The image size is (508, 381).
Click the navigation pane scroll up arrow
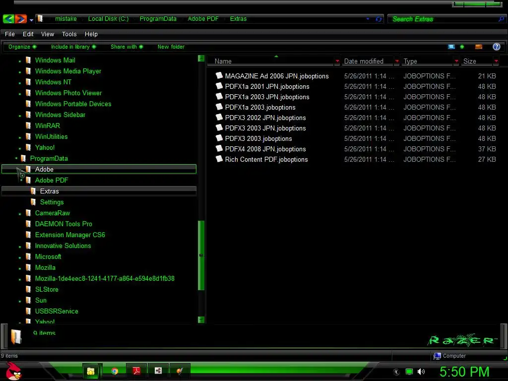tap(201, 59)
